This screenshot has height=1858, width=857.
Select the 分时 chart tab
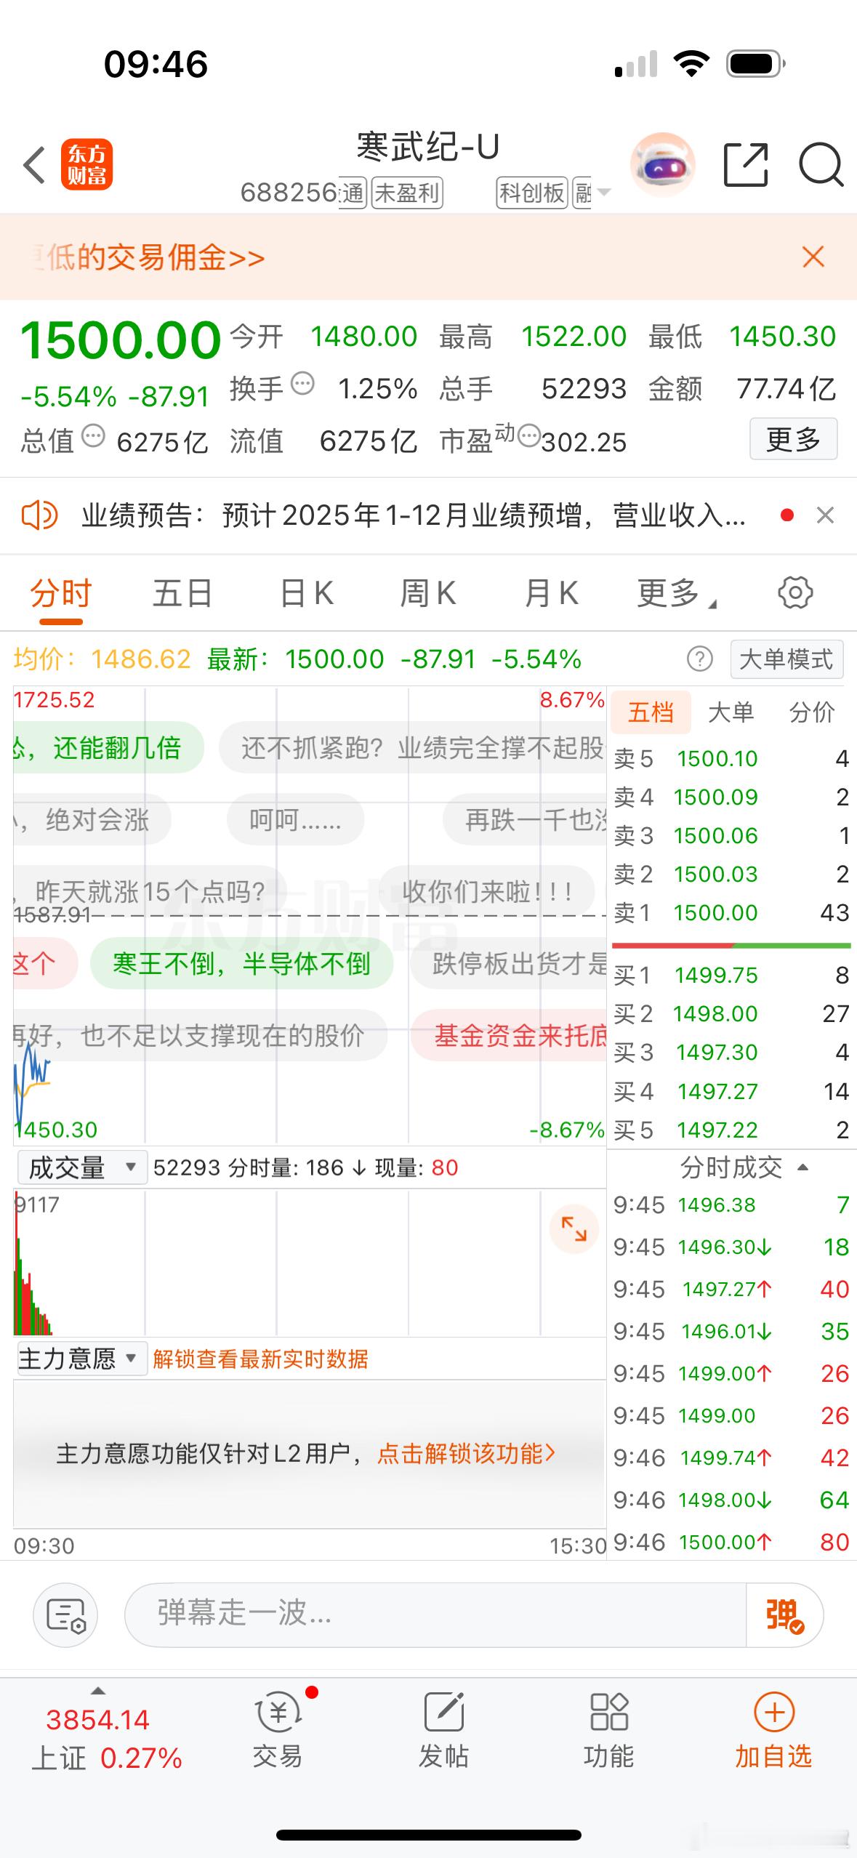pyautogui.click(x=61, y=593)
